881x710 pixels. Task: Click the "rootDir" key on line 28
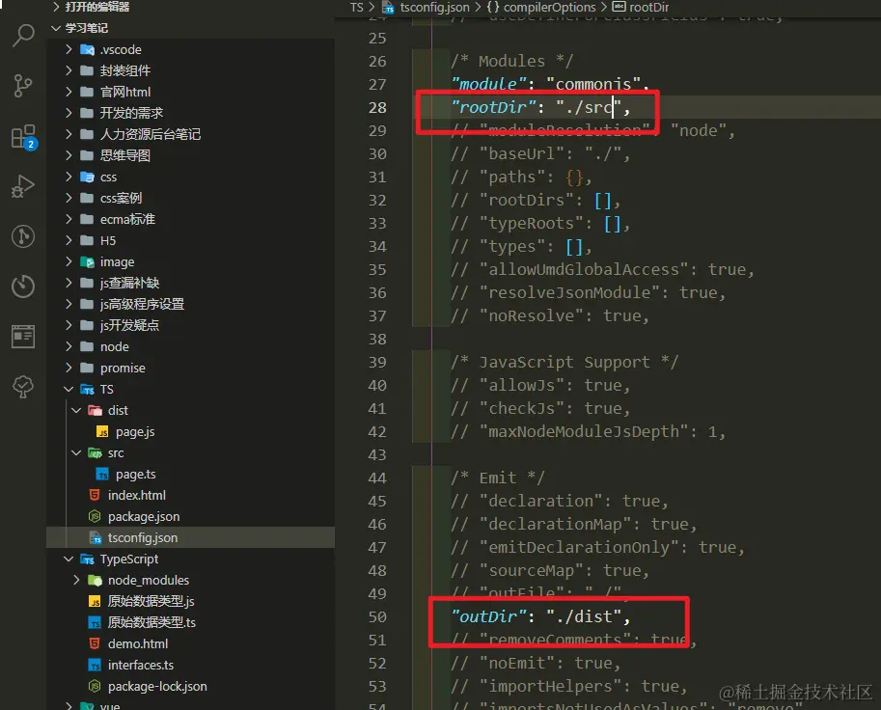494,107
